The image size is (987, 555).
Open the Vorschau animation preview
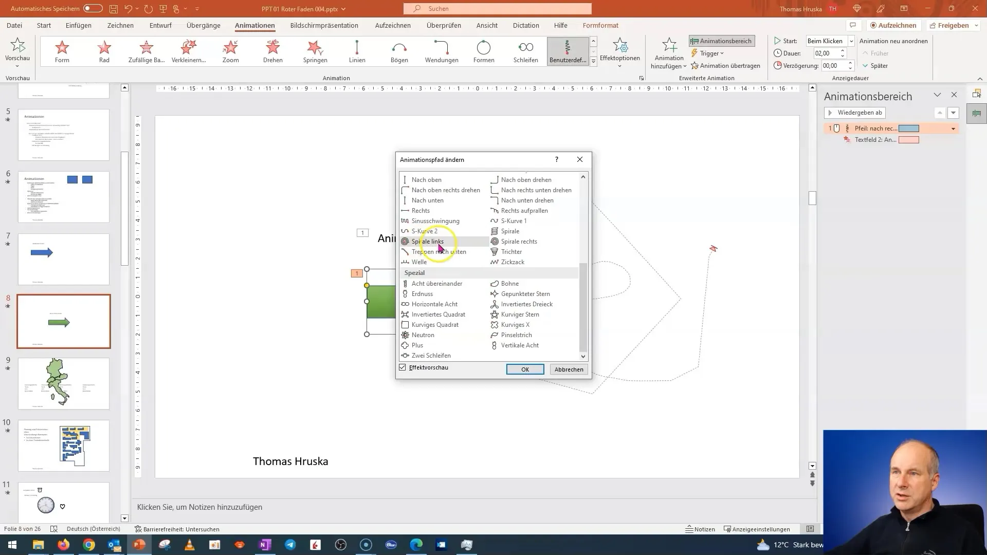click(x=17, y=52)
